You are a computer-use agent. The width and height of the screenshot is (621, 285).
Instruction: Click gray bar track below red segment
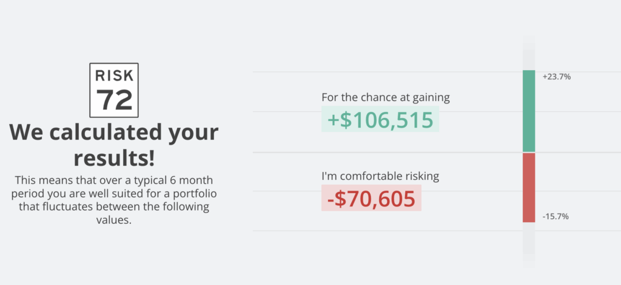coord(529,245)
